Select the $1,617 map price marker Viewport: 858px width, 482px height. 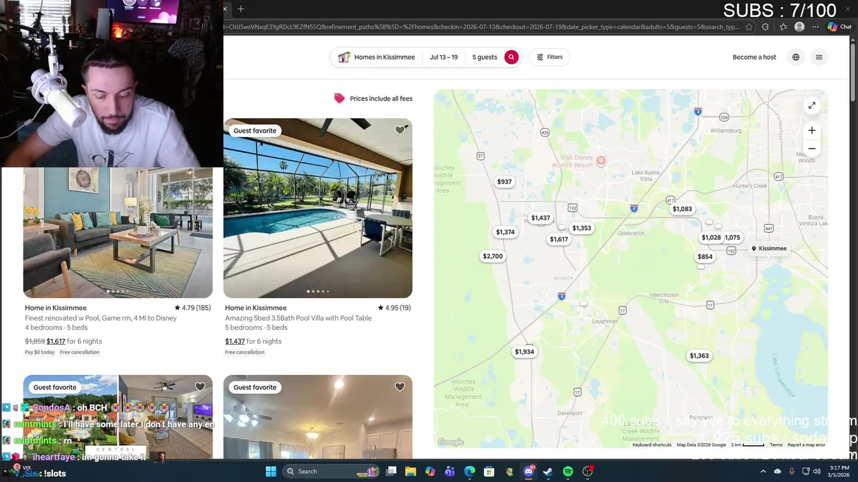pyautogui.click(x=558, y=239)
